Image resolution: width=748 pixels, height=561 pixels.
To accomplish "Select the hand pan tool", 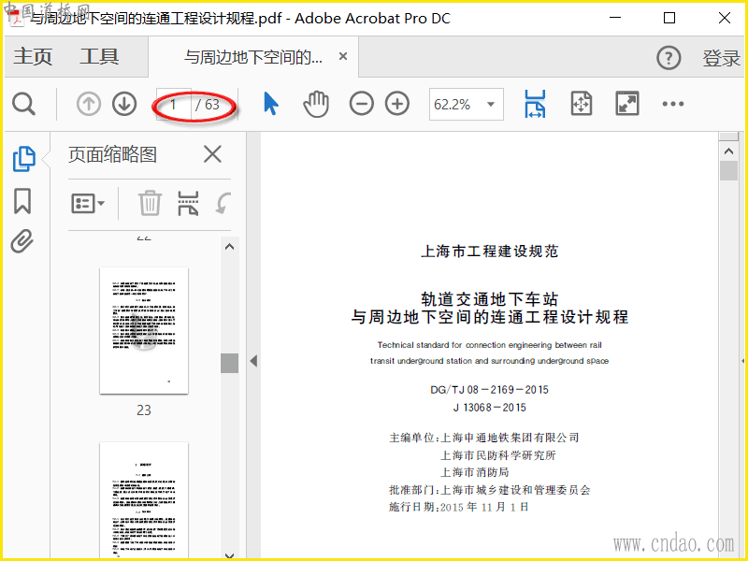I will click(316, 104).
